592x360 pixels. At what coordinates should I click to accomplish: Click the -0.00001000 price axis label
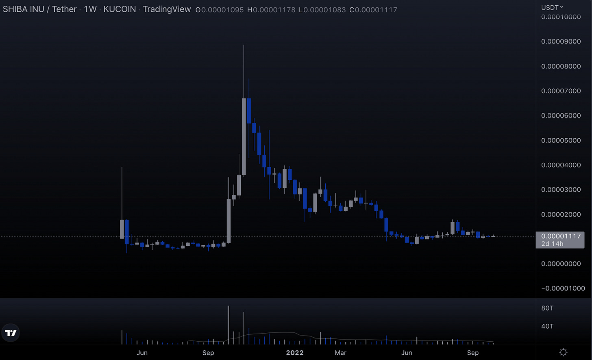point(563,288)
